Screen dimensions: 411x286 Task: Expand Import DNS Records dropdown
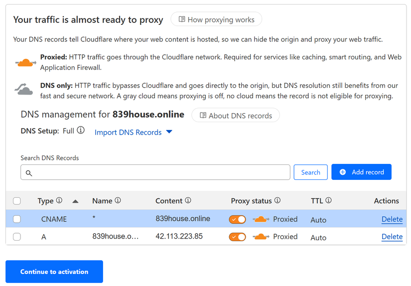tap(133, 132)
